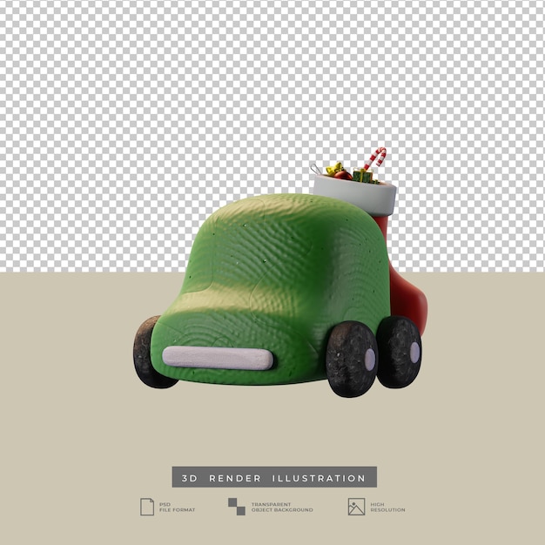Click the candy cane in the stocking
Screen dimensions: 545x545
pyautogui.click(x=375, y=158)
